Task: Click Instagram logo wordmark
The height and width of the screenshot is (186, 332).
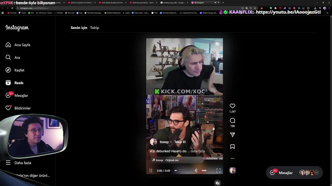Action: coord(17,28)
